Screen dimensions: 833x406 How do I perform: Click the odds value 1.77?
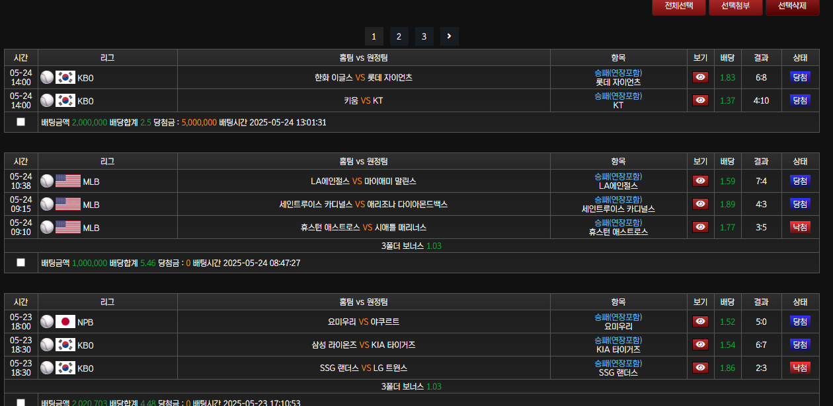pyautogui.click(x=727, y=227)
